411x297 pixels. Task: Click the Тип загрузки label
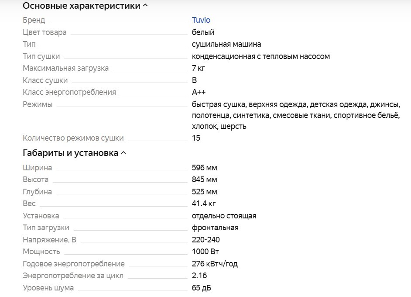pyautogui.click(x=46, y=228)
